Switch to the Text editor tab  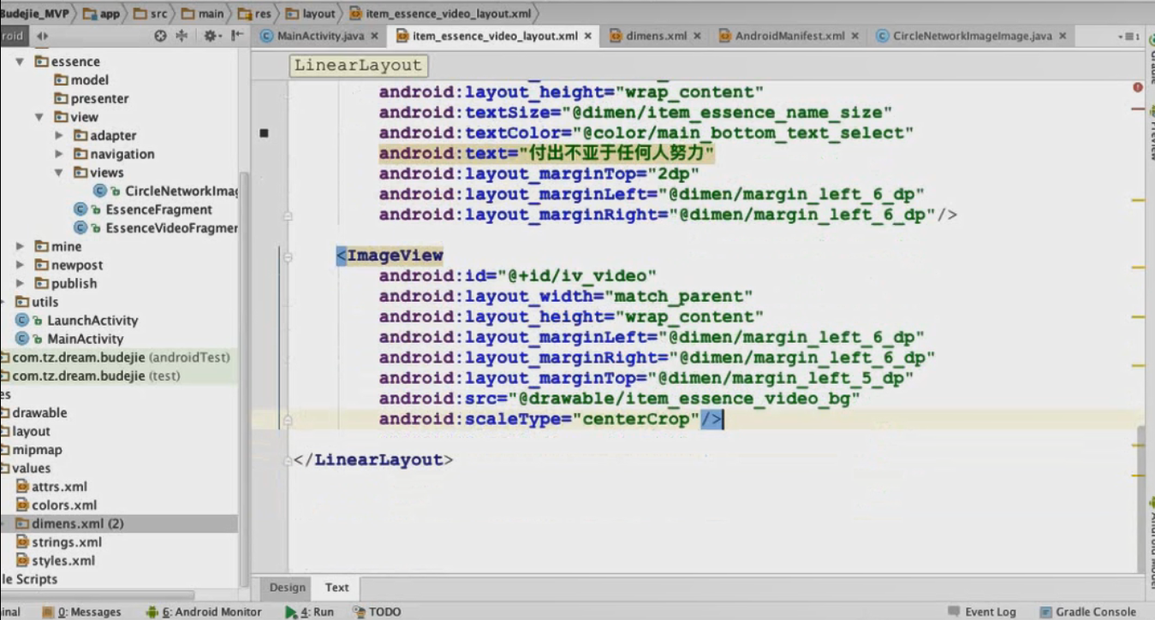336,588
